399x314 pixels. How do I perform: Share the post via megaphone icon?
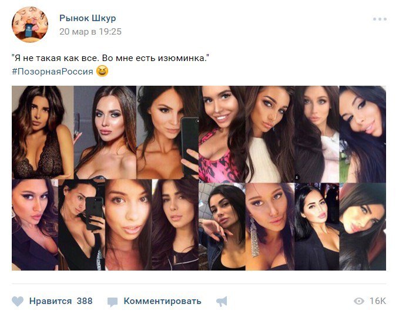pos(222,302)
